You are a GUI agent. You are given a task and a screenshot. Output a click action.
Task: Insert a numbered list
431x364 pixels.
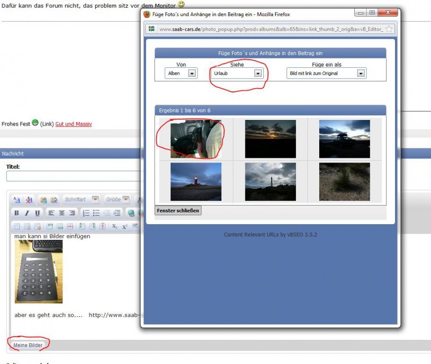click(86, 213)
